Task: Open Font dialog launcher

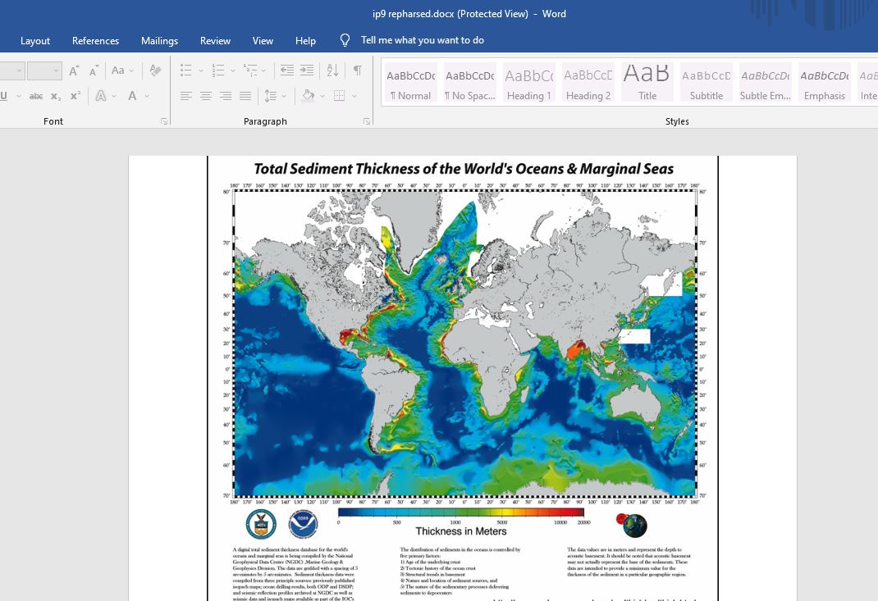Action: point(164,121)
